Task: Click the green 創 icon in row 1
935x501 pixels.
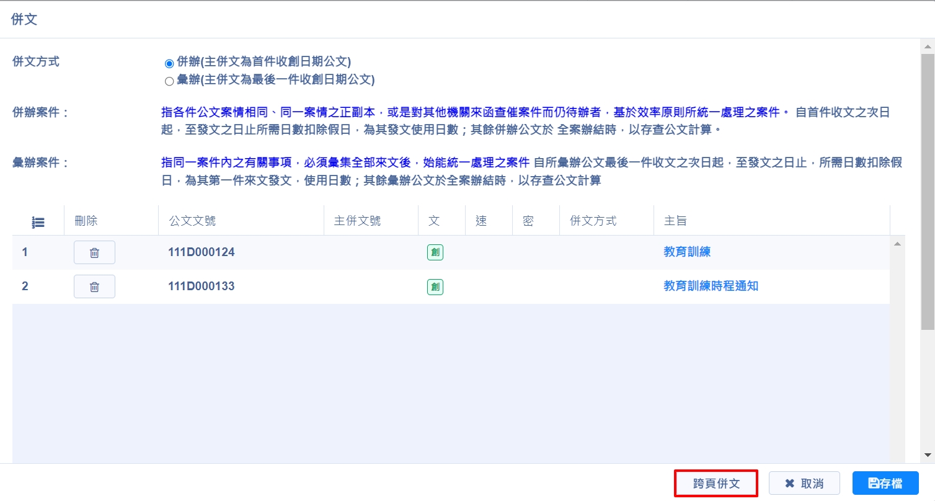Action: tap(435, 252)
